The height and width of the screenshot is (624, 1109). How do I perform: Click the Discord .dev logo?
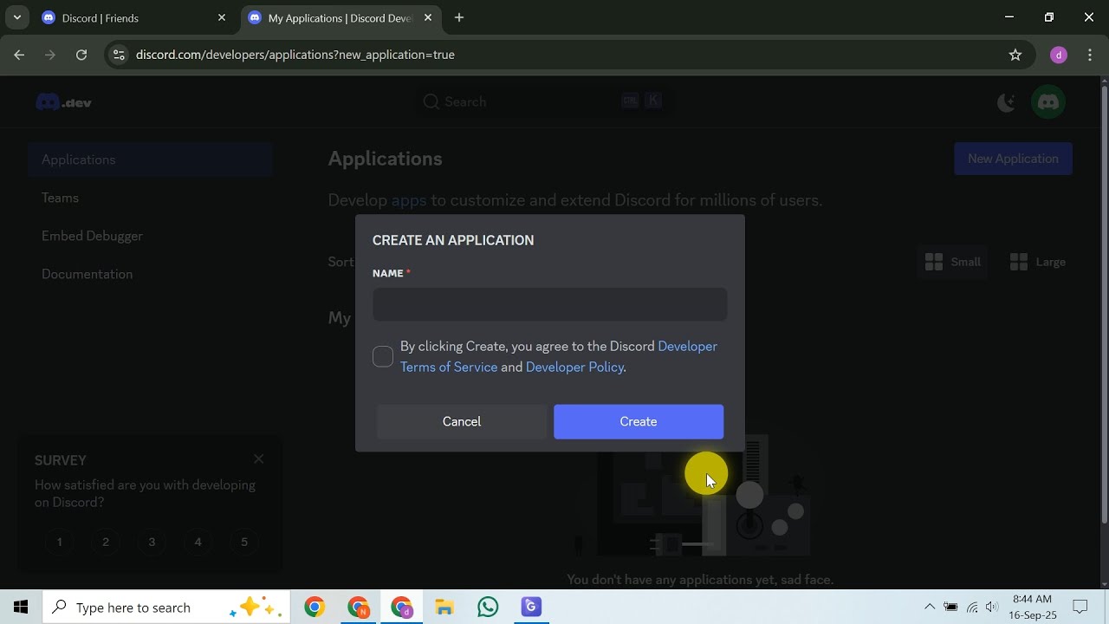(x=63, y=102)
